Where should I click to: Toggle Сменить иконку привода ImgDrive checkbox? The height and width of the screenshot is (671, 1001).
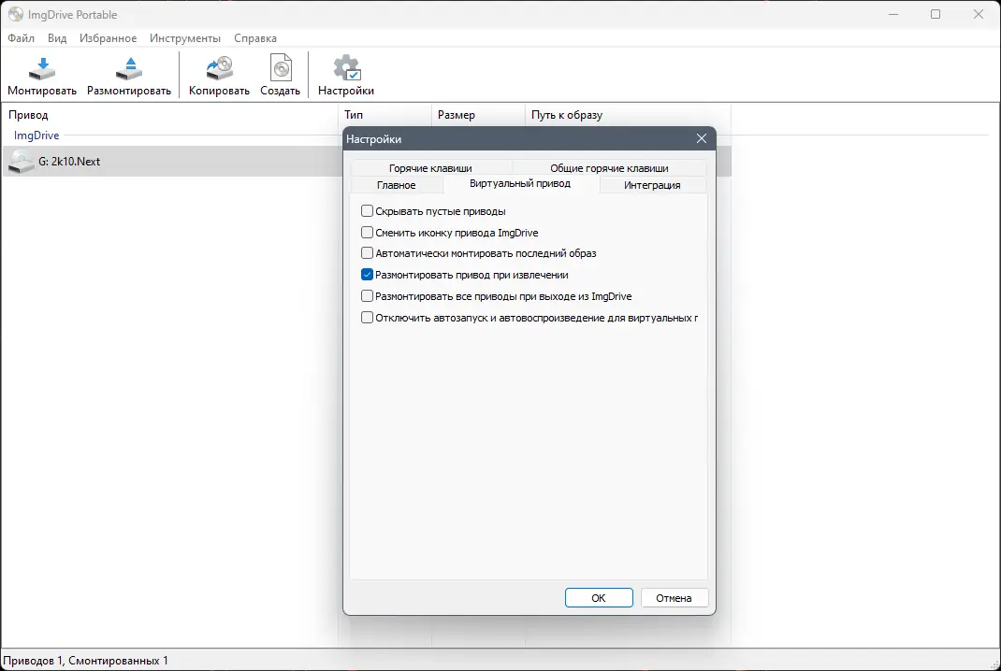pyautogui.click(x=367, y=233)
